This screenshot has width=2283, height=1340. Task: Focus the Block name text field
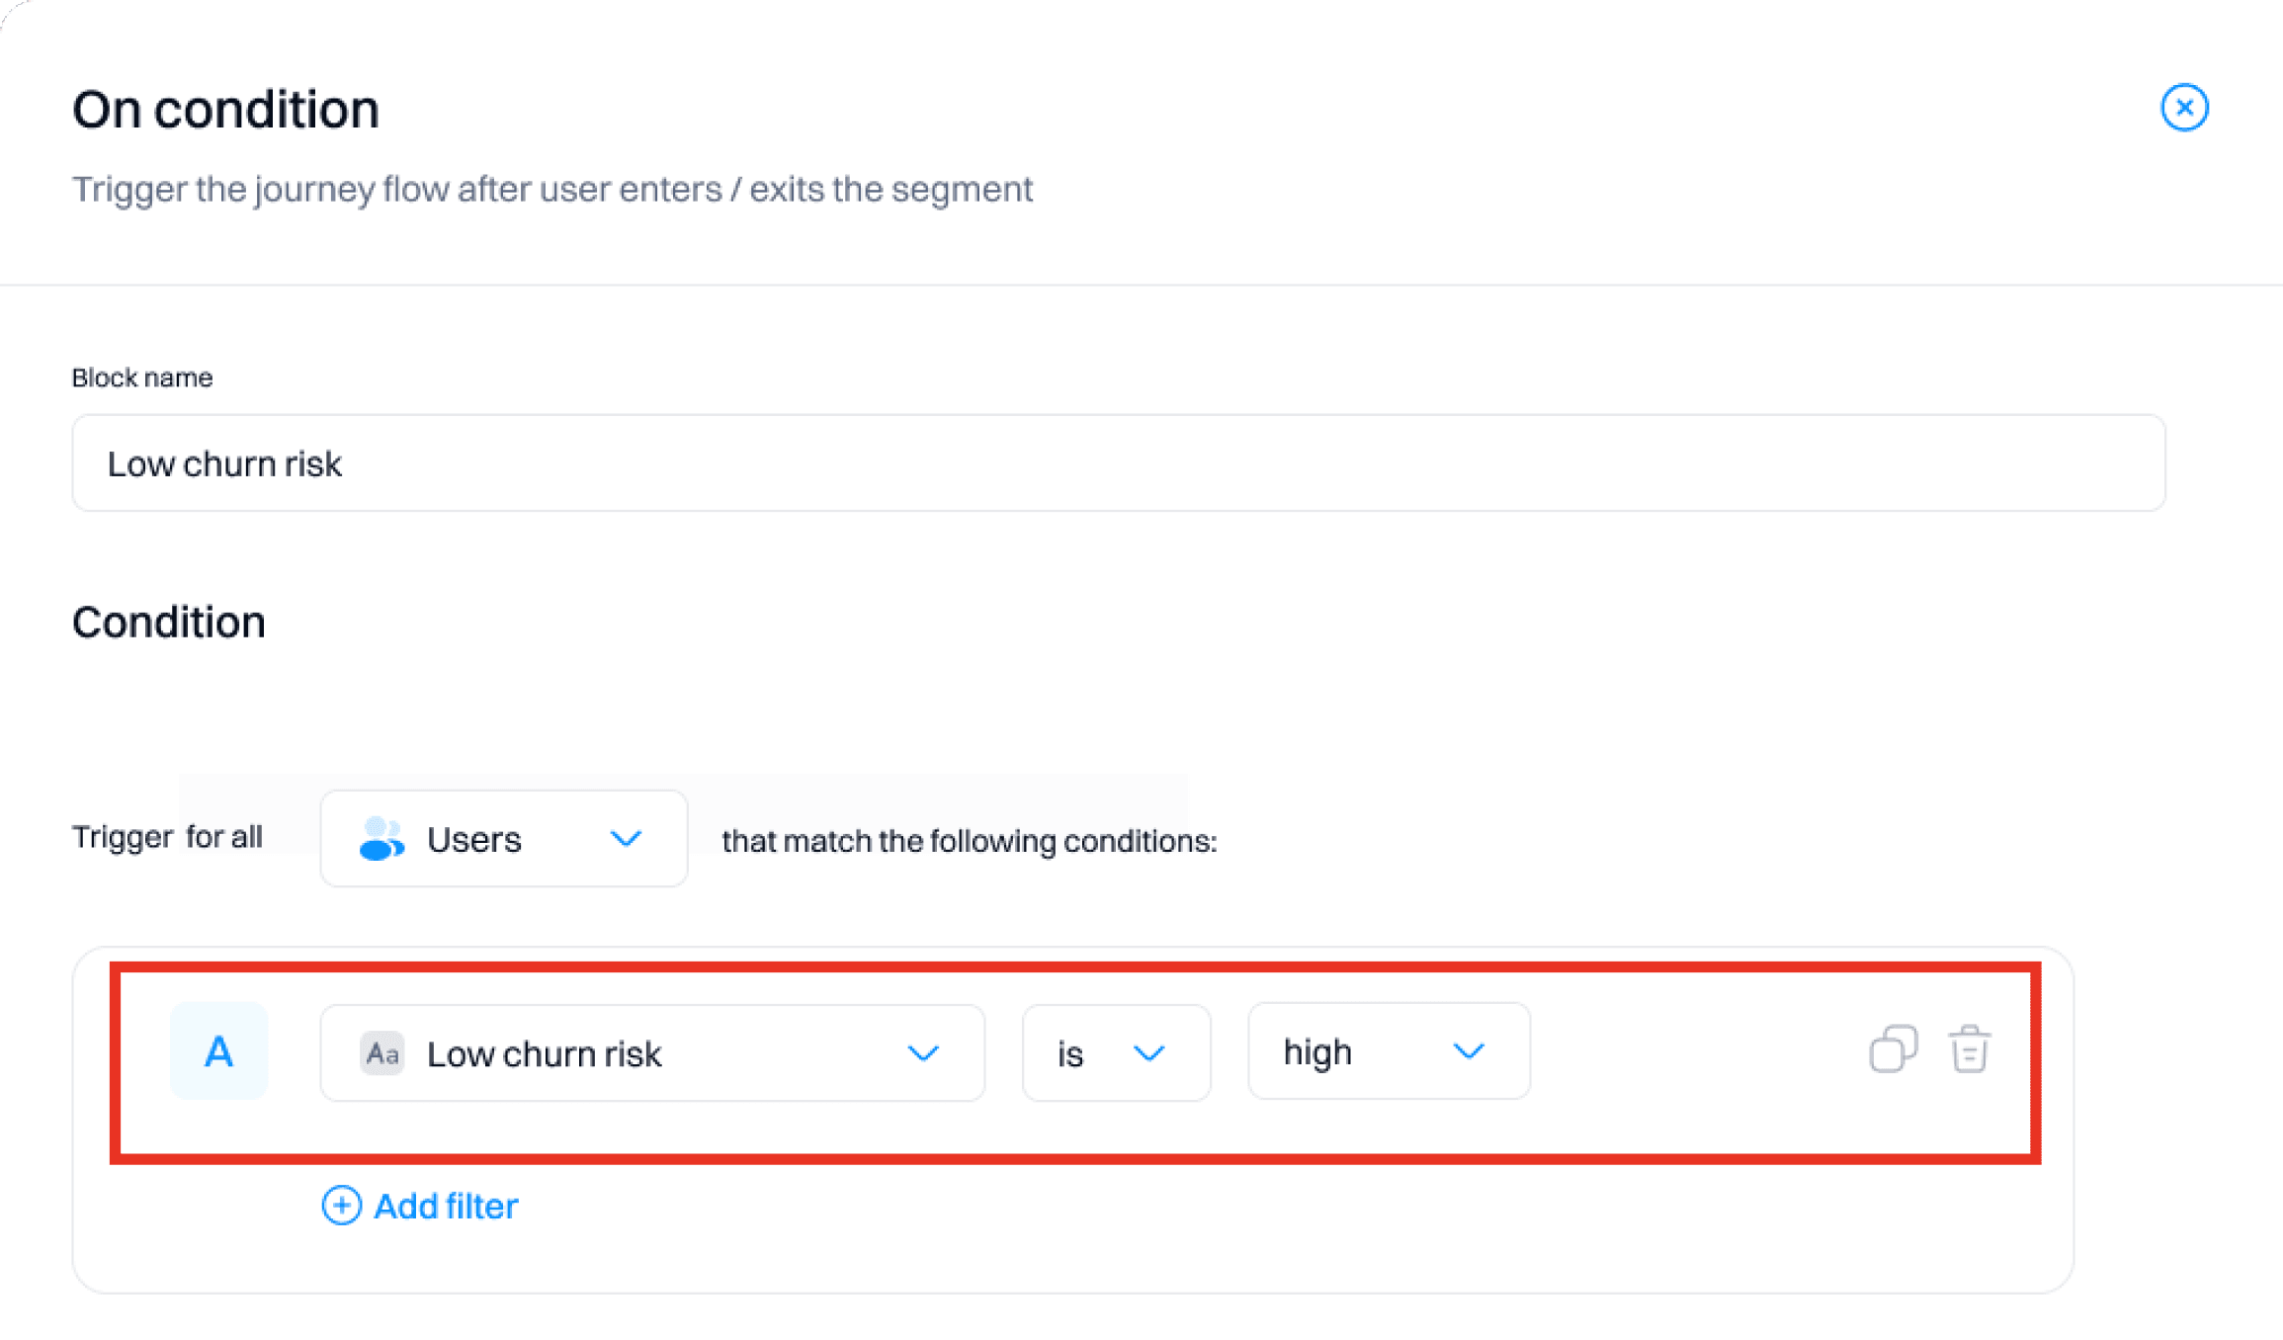click(1118, 463)
